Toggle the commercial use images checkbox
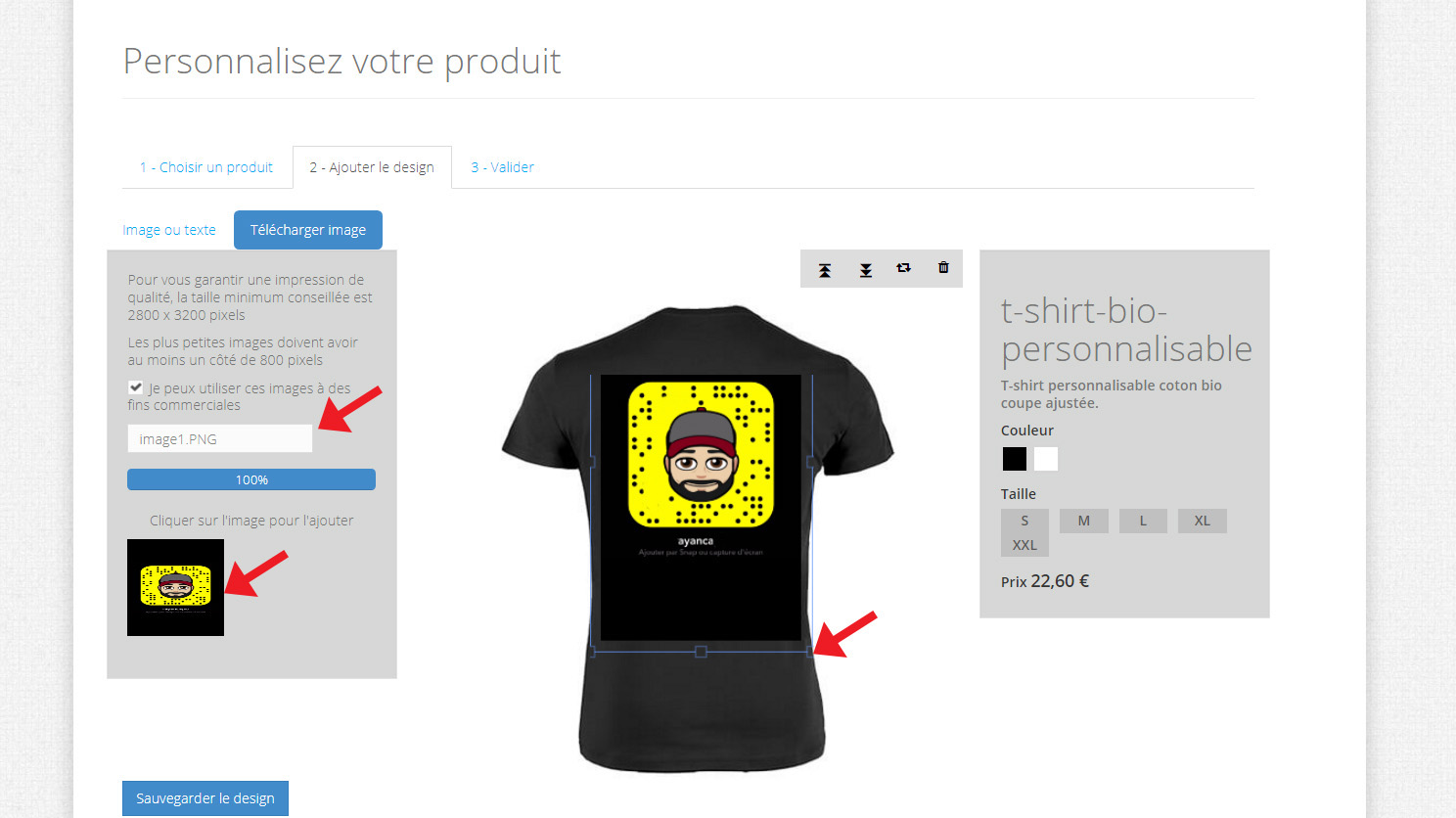 (136, 387)
